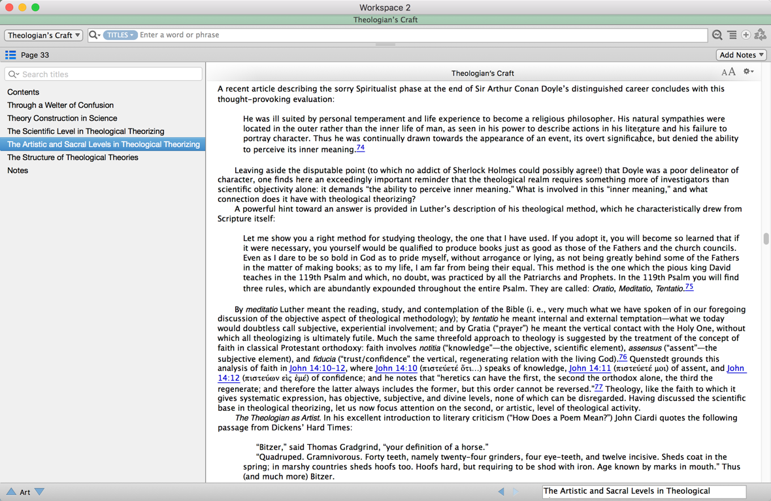Open the TITLES search field selector
Image resolution: width=771 pixels, height=501 pixels.
(x=120, y=35)
